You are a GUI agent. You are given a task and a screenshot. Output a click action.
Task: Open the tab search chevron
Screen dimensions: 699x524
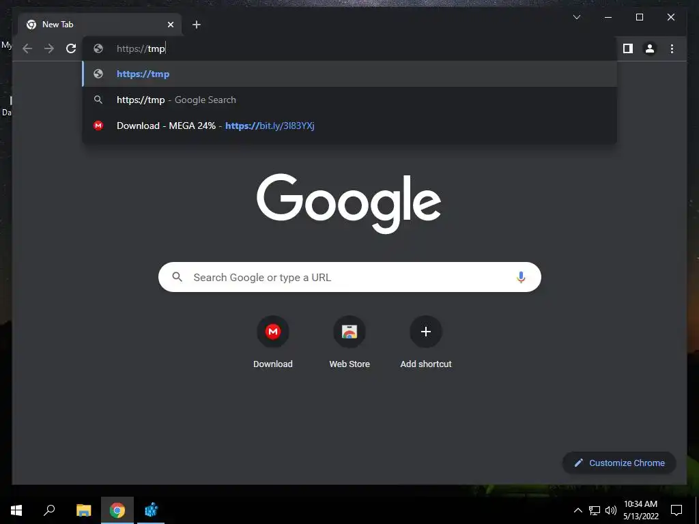tap(576, 17)
